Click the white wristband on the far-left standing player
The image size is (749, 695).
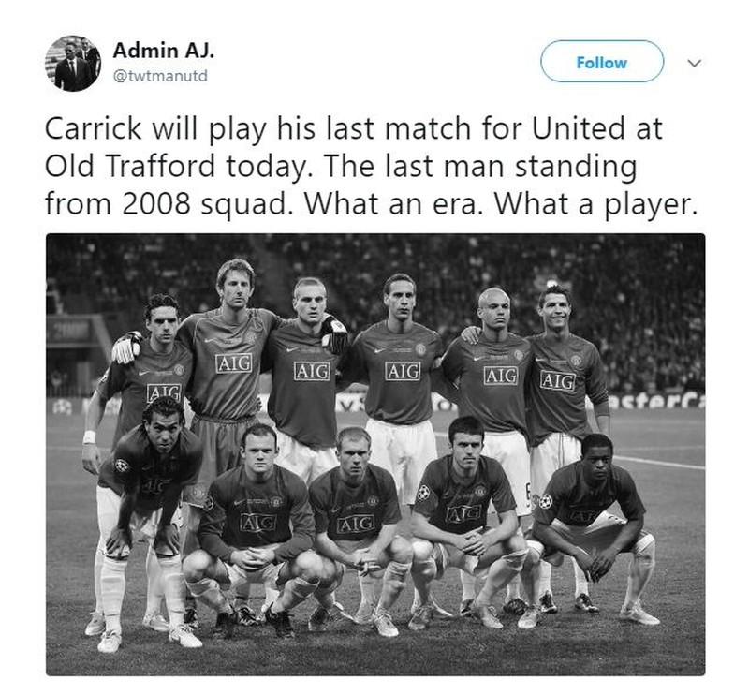click(89, 436)
